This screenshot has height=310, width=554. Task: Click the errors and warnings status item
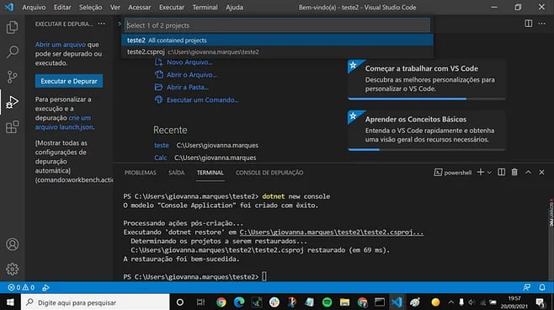click(21, 287)
